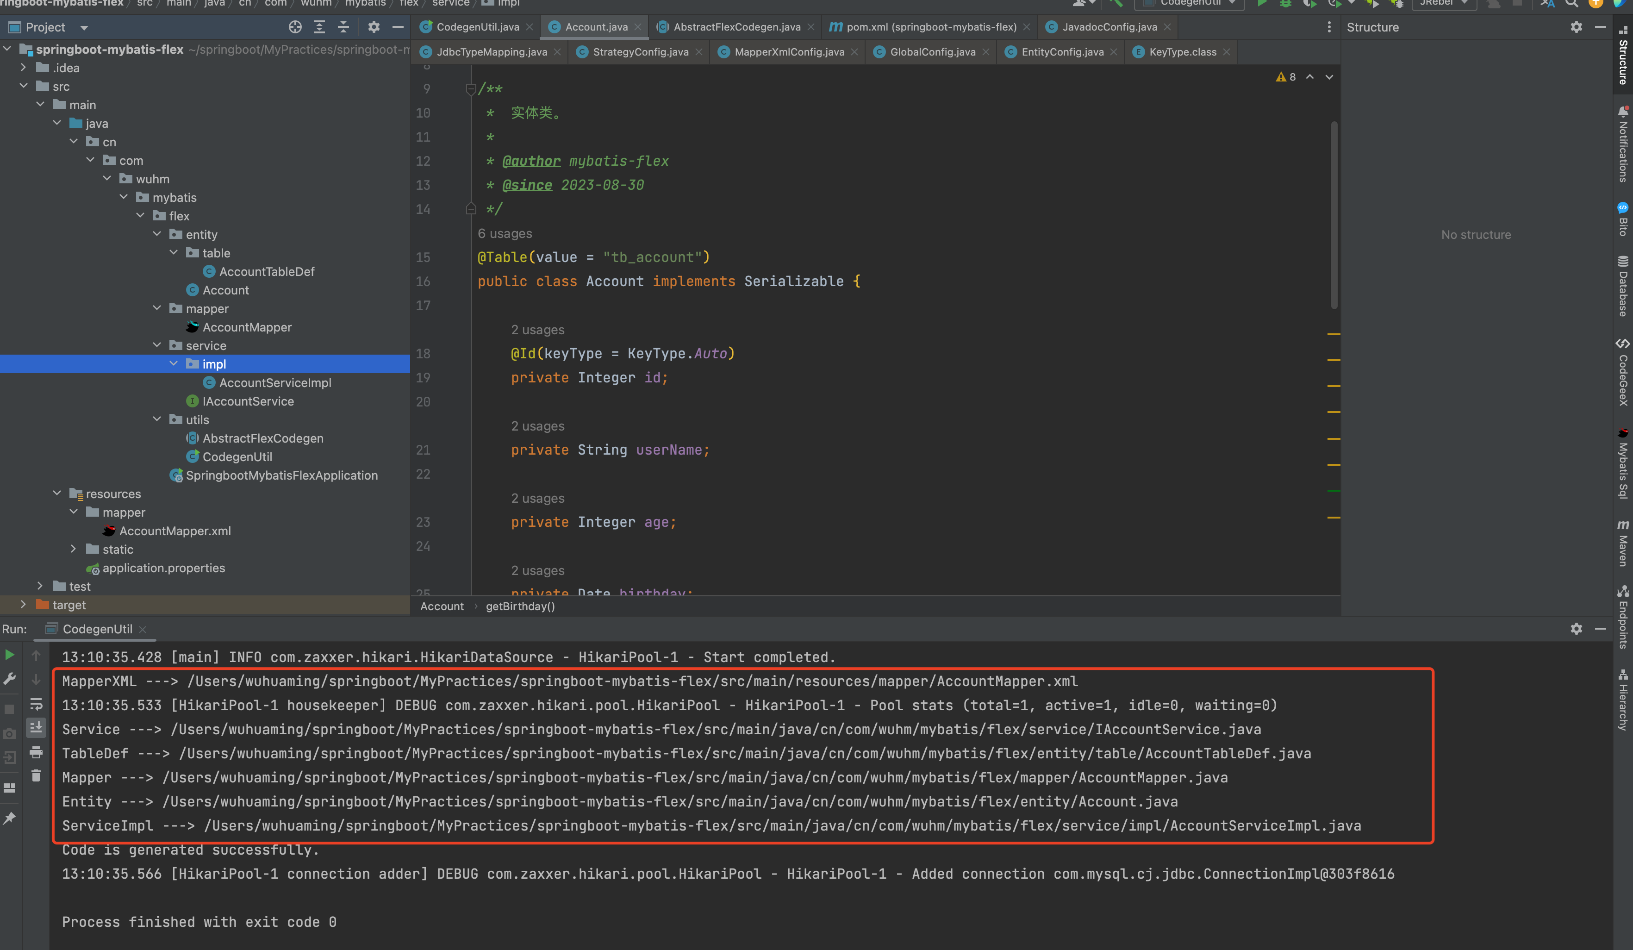Open the Hierarchy tool window
This screenshot has width=1633, height=950.
[1623, 700]
